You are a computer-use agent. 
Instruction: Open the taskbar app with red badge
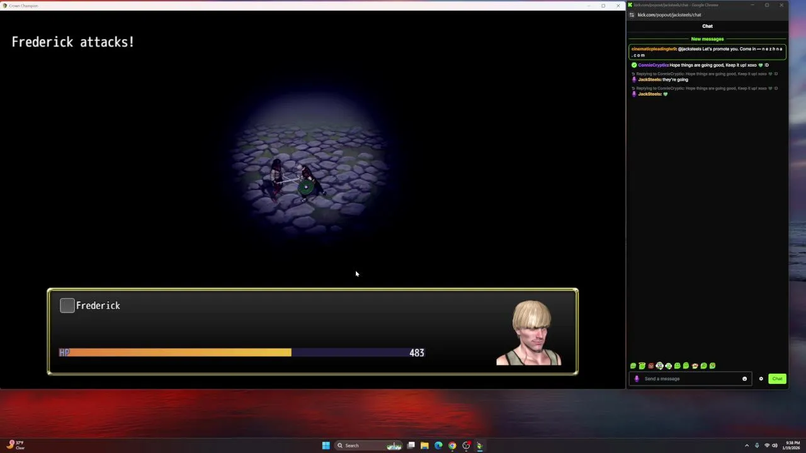466,445
